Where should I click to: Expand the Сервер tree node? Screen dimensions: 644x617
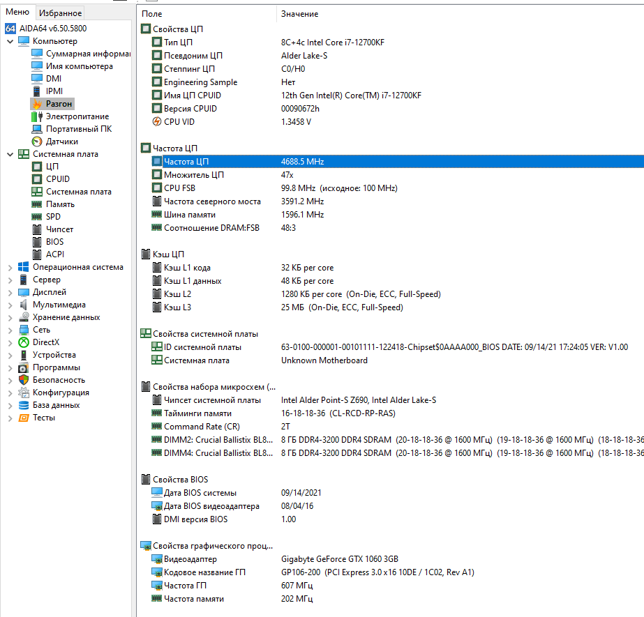click(x=10, y=280)
